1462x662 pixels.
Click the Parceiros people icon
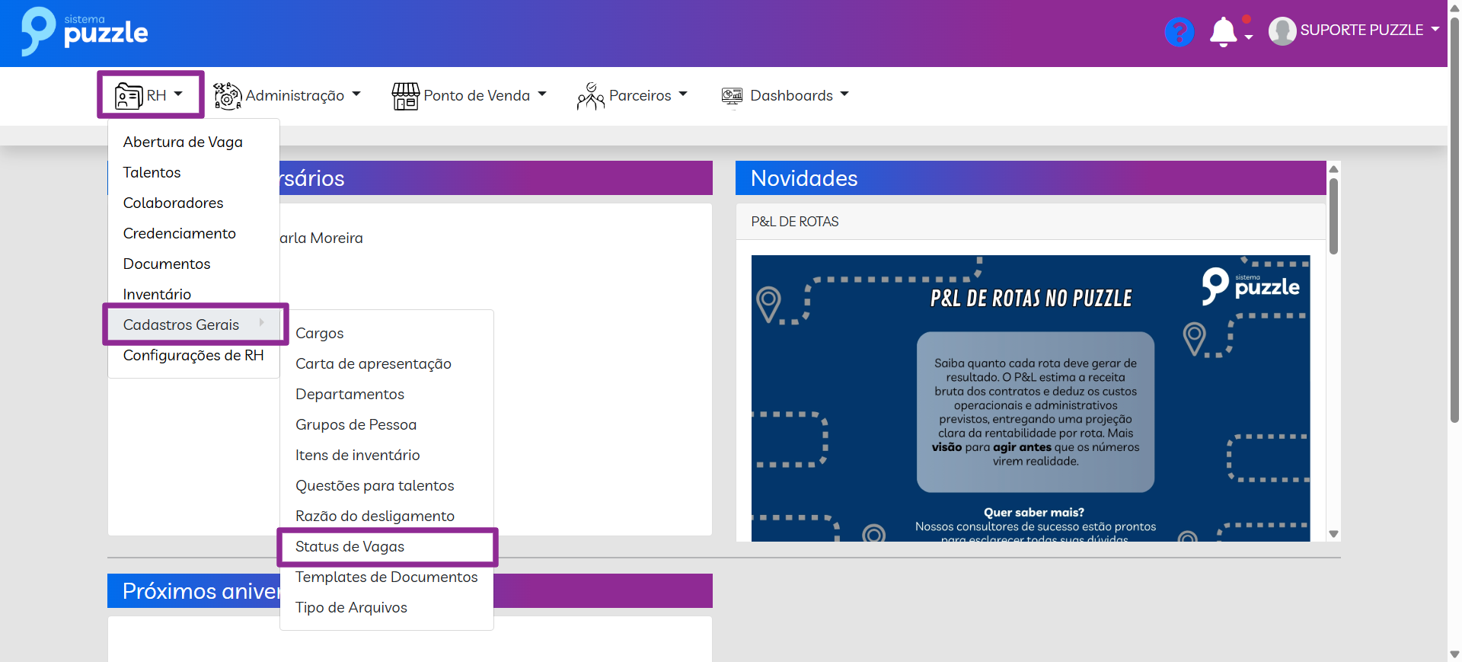point(590,96)
